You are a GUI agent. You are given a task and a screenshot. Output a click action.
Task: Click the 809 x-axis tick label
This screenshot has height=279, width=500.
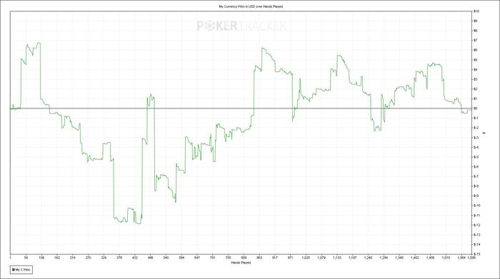point(244,258)
